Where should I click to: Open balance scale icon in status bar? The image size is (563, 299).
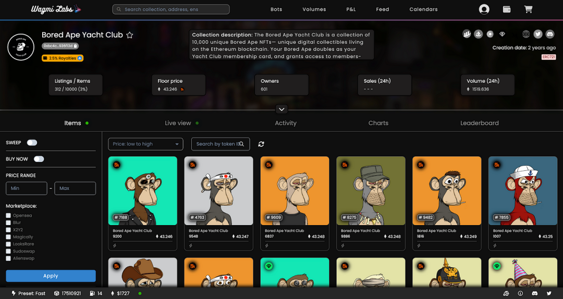tap(506, 293)
